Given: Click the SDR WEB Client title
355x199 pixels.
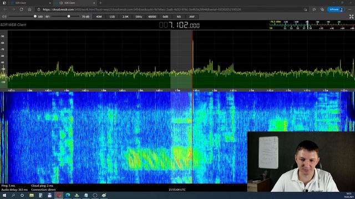Looking at the screenshot, I should point(13,25).
